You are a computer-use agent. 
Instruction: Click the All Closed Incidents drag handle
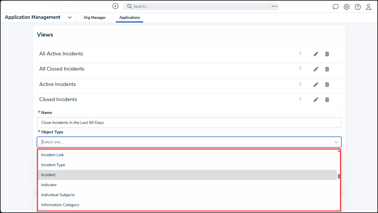(300, 69)
